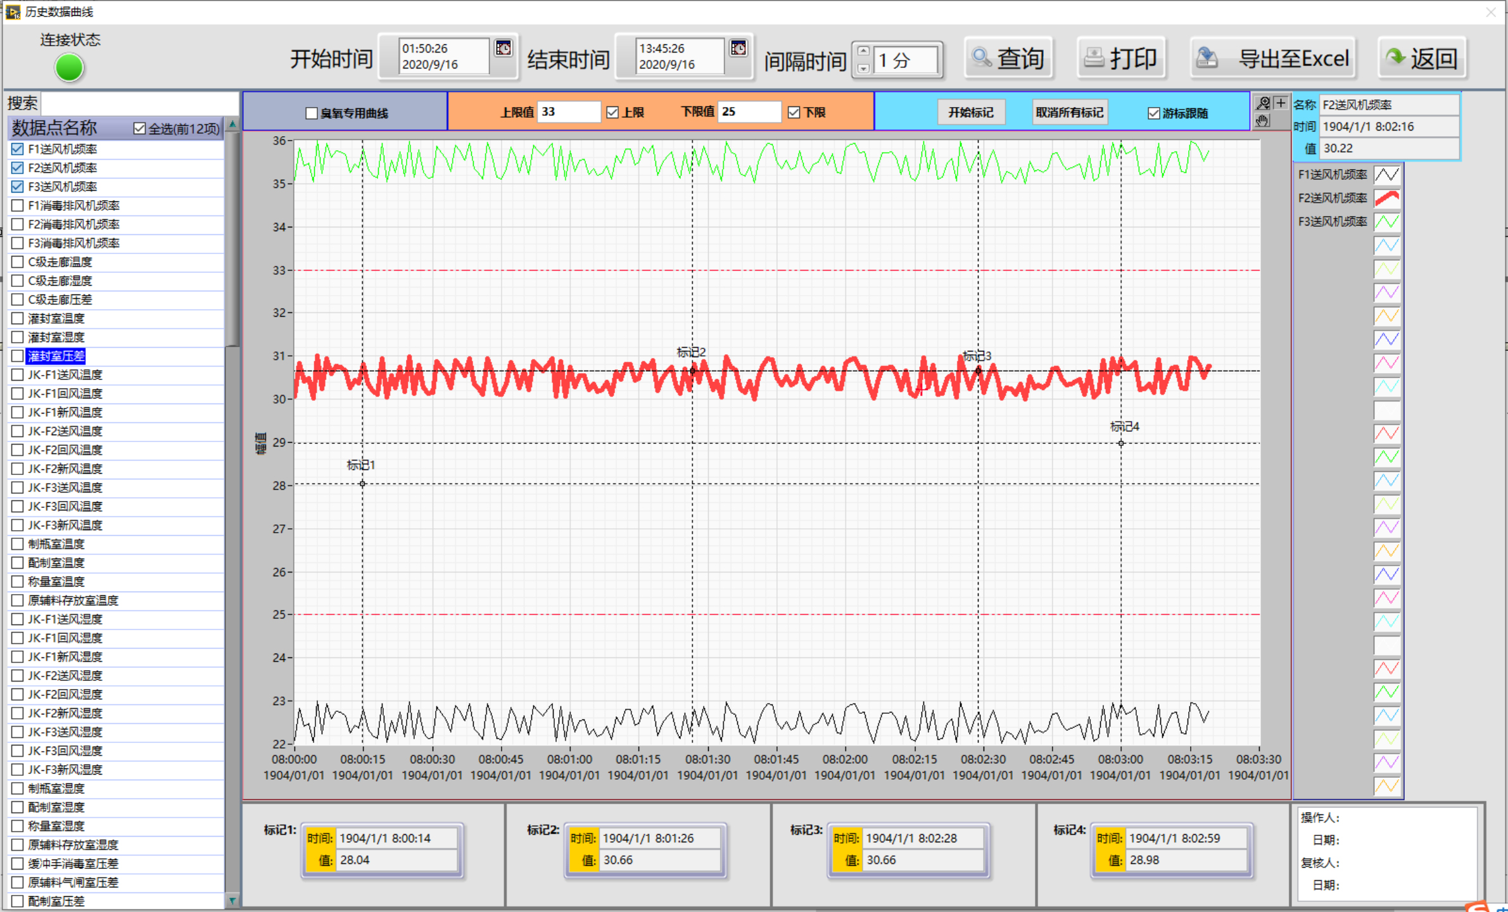Toggle the 臭氧专用曲线 checkbox

click(312, 113)
